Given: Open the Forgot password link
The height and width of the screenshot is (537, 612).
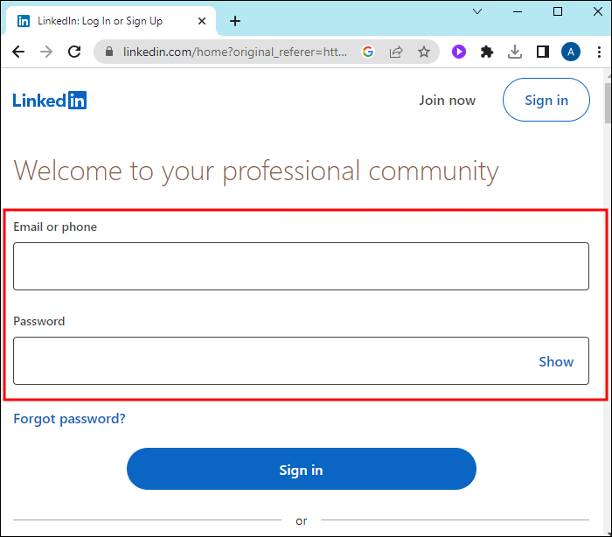Looking at the screenshot, I should click(69, 419).
